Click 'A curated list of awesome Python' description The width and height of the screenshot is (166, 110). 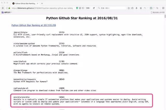click(x=55, y=46)
